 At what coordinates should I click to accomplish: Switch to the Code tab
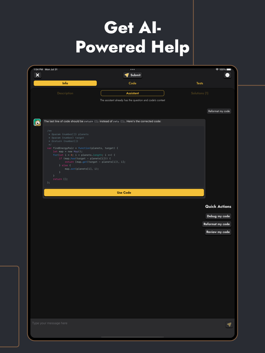coord(132,83)
